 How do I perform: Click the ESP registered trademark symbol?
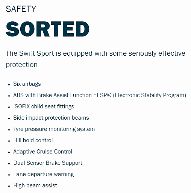pyautogui.click(x=109, y=95)
